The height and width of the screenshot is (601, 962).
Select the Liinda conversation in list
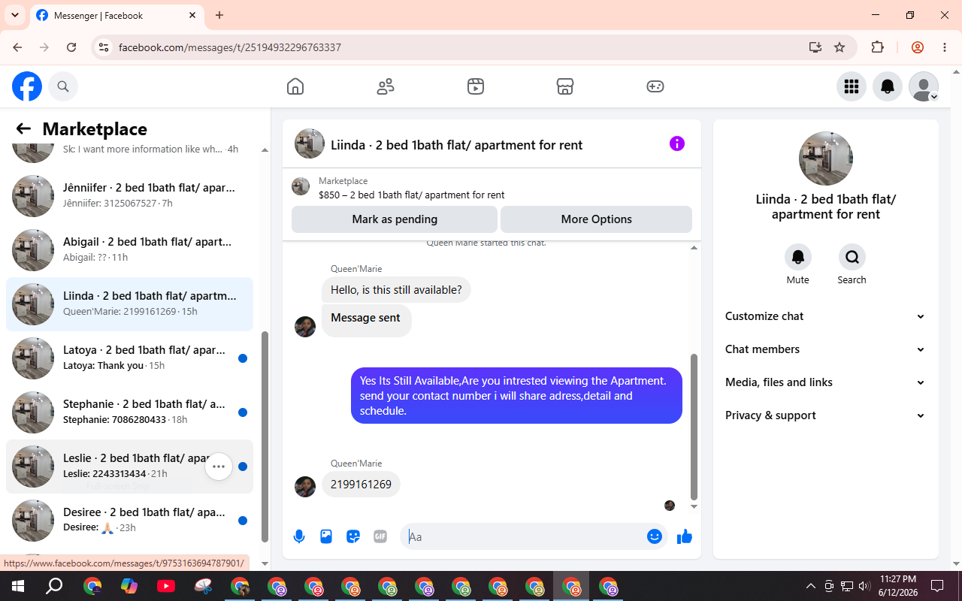(129, 304)
